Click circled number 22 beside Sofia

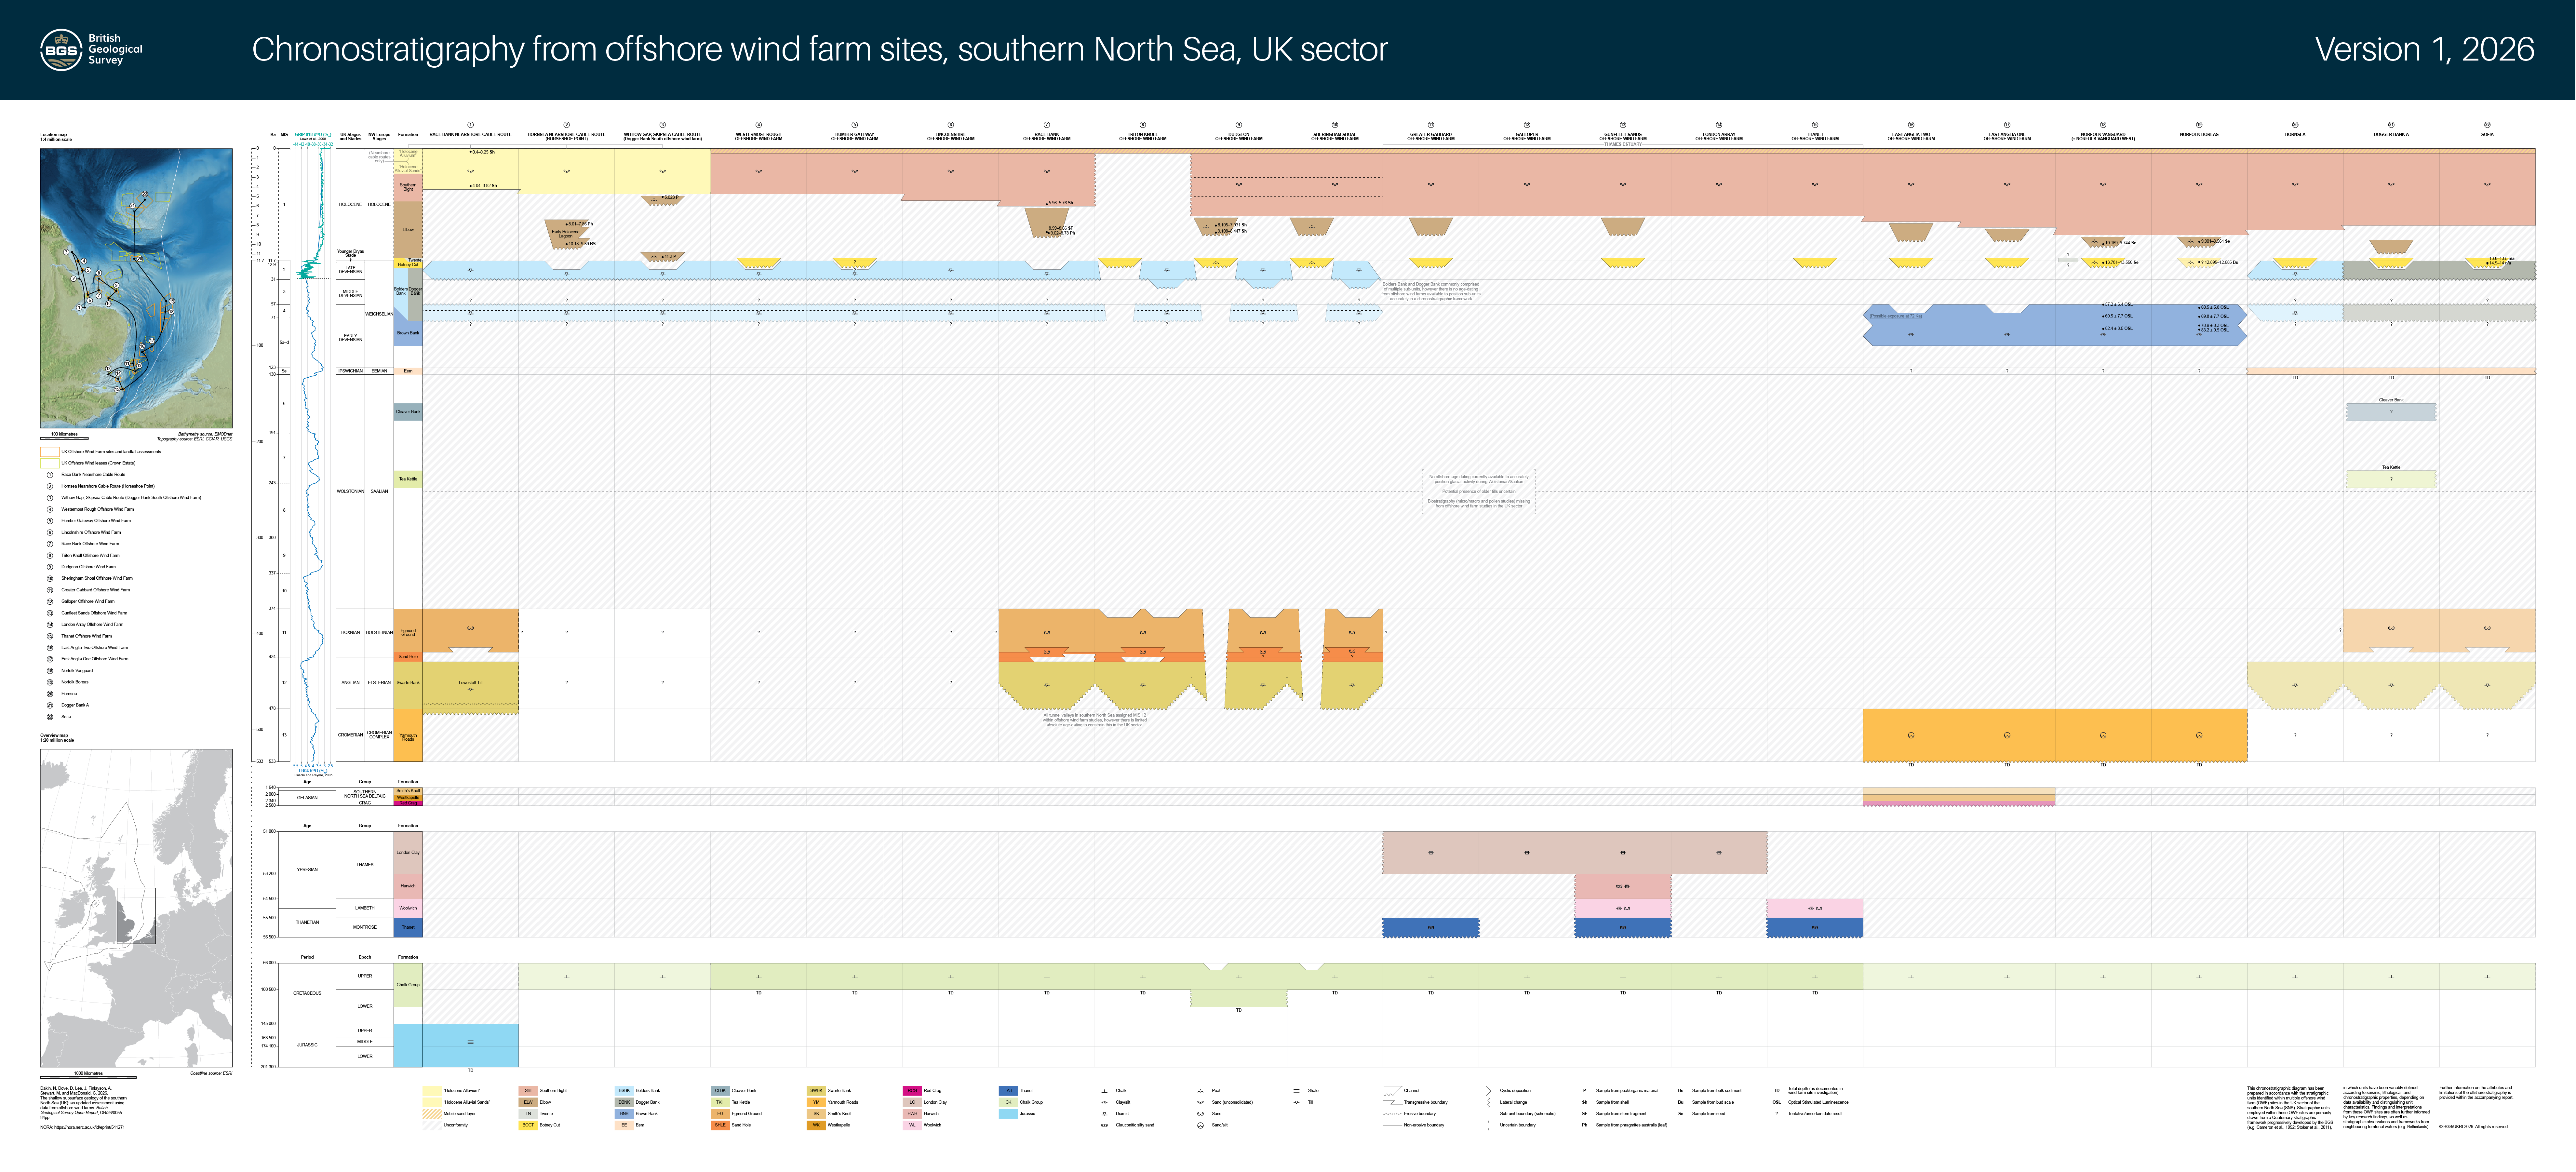(x=50, y=717)
